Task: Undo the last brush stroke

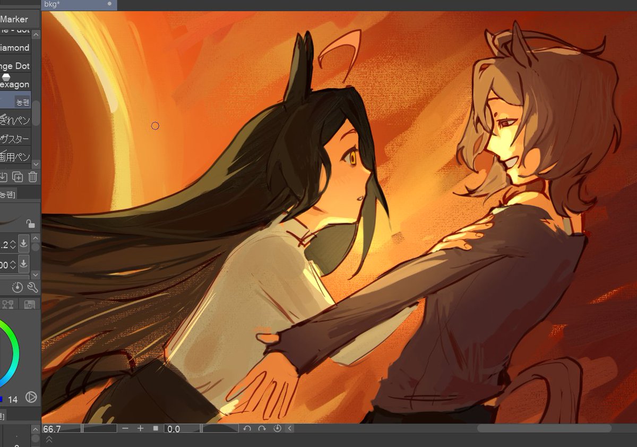Action: [x=247, y=428]
